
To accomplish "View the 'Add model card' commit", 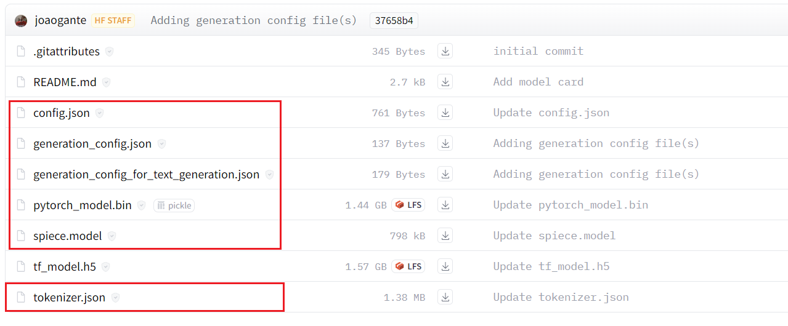I will [538, 82].
